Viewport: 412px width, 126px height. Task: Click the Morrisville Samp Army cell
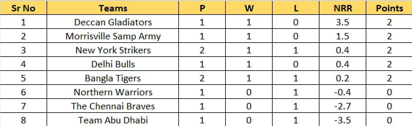click(x=113, y=36)
